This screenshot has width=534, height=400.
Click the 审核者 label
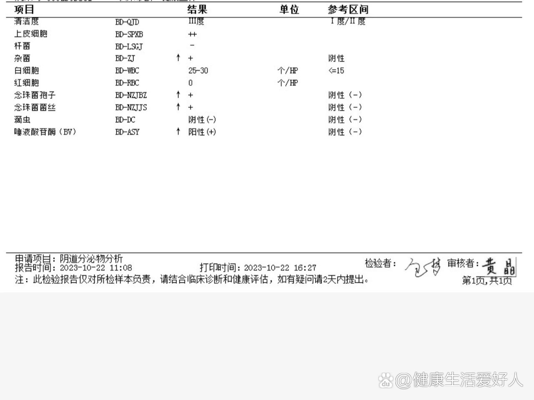point(463,263)
